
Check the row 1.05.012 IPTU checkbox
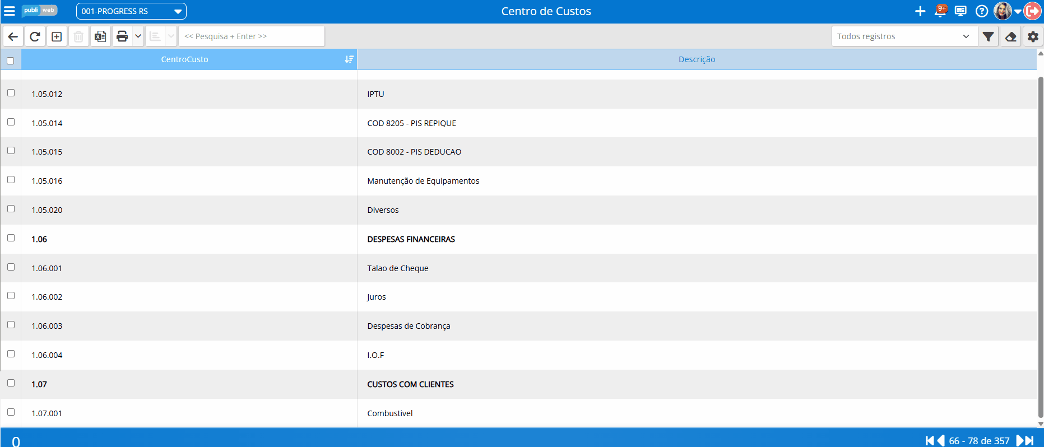(x=11, y=93)
